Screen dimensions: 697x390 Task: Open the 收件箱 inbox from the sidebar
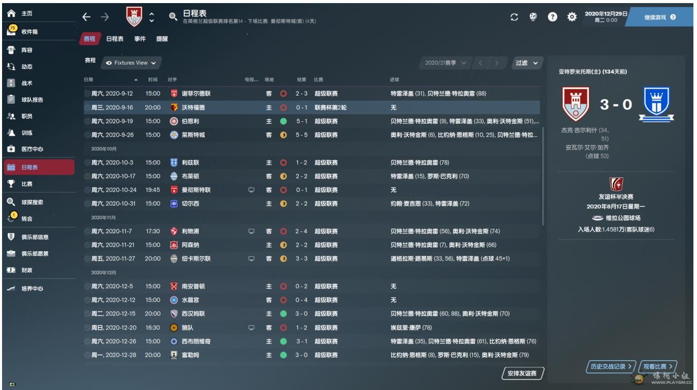29,32
